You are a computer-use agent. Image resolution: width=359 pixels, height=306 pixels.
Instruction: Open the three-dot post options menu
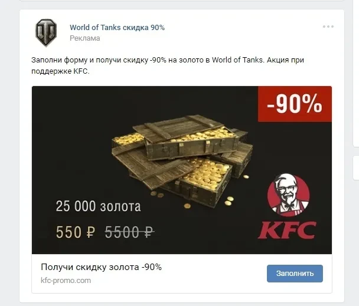coord(328,27)
